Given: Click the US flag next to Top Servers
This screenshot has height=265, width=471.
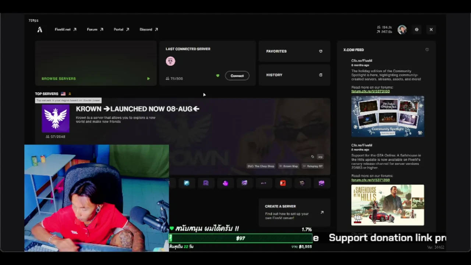Looking at the screenshot, I should (x=63, y=94).
